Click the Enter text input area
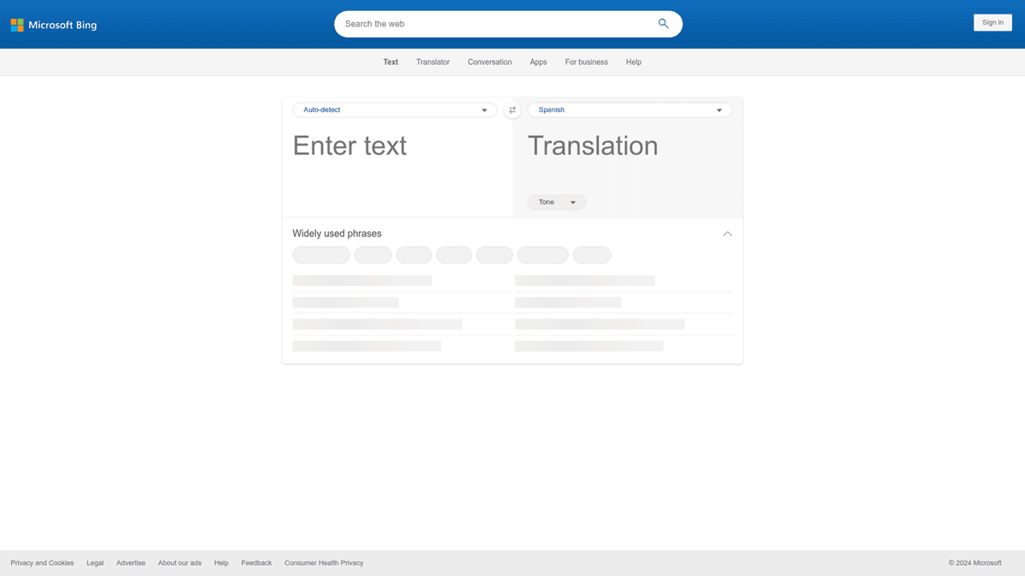Image resolution: width=1025 pixels, height=576 pixels. pos(396,166)
